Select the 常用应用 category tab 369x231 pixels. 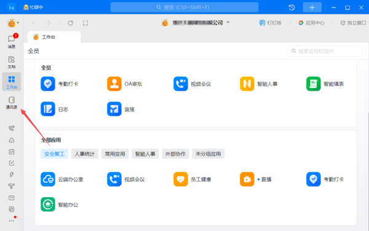[115, 154]
